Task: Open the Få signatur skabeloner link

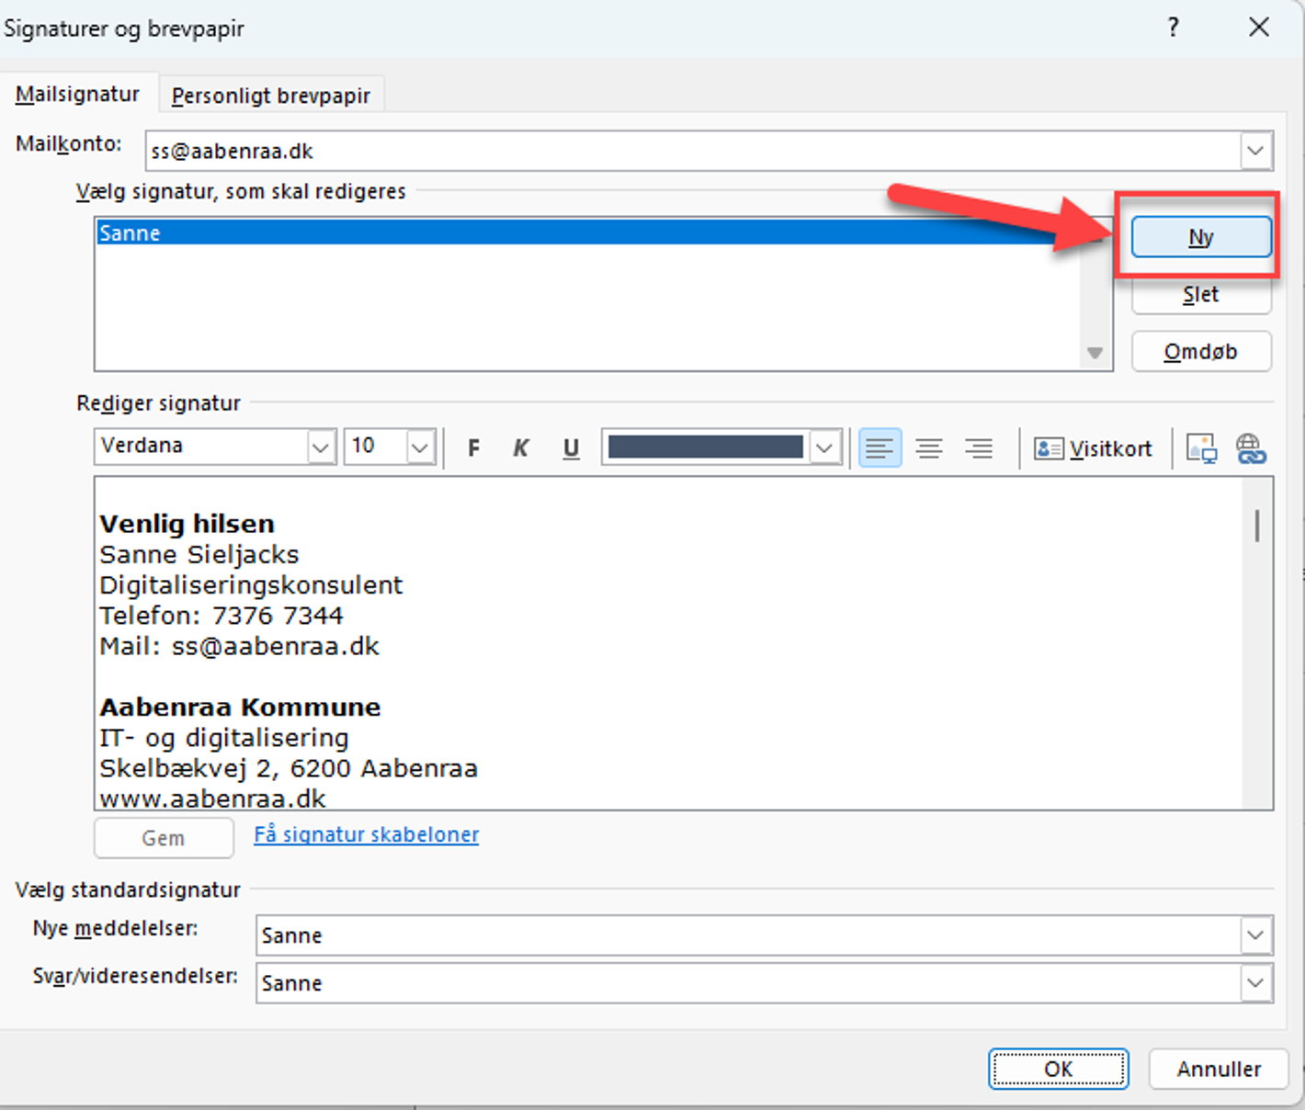Action: [366, 834]
